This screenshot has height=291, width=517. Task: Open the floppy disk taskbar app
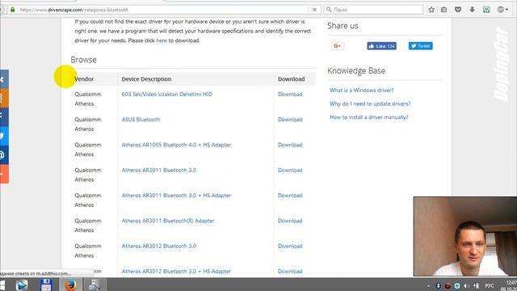click(46, 285)
